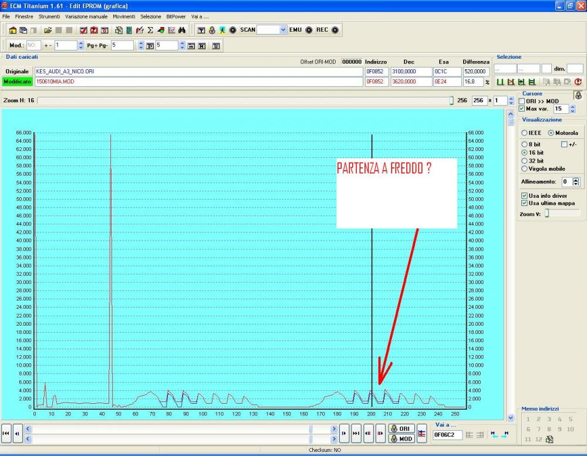Increase the Max var. spinner value

[573, 107]
